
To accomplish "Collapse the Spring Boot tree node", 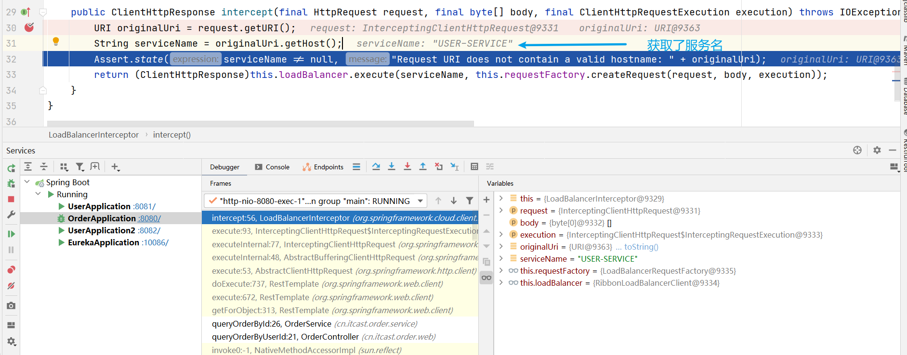I will point(27,182).
